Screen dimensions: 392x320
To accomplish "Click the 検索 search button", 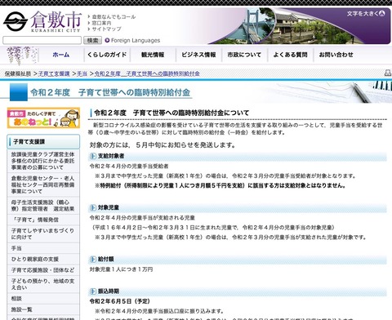I will click(x=92, y=40).
